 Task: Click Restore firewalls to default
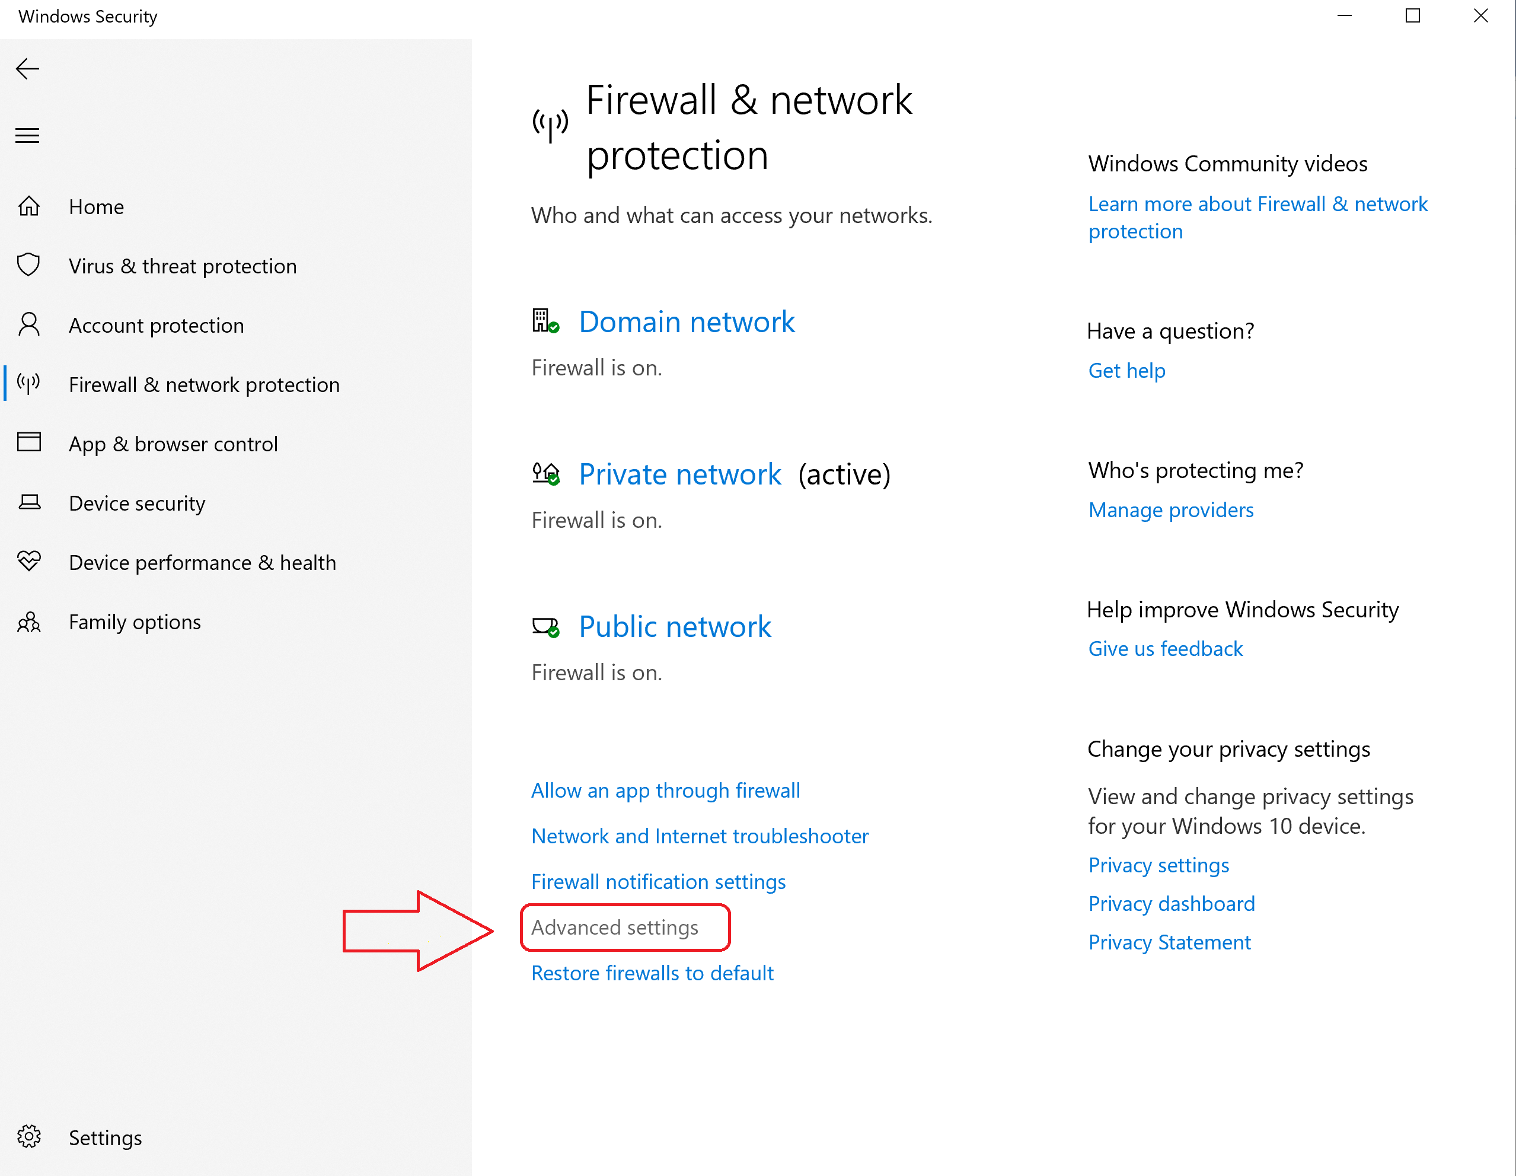tap(653, 973)
